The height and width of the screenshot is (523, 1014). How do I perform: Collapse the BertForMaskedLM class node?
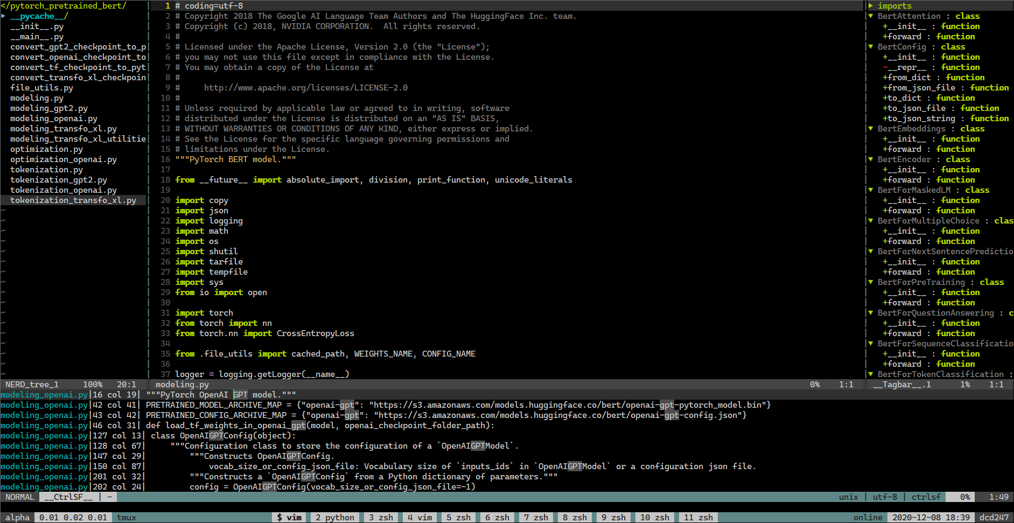click(870, 190)
